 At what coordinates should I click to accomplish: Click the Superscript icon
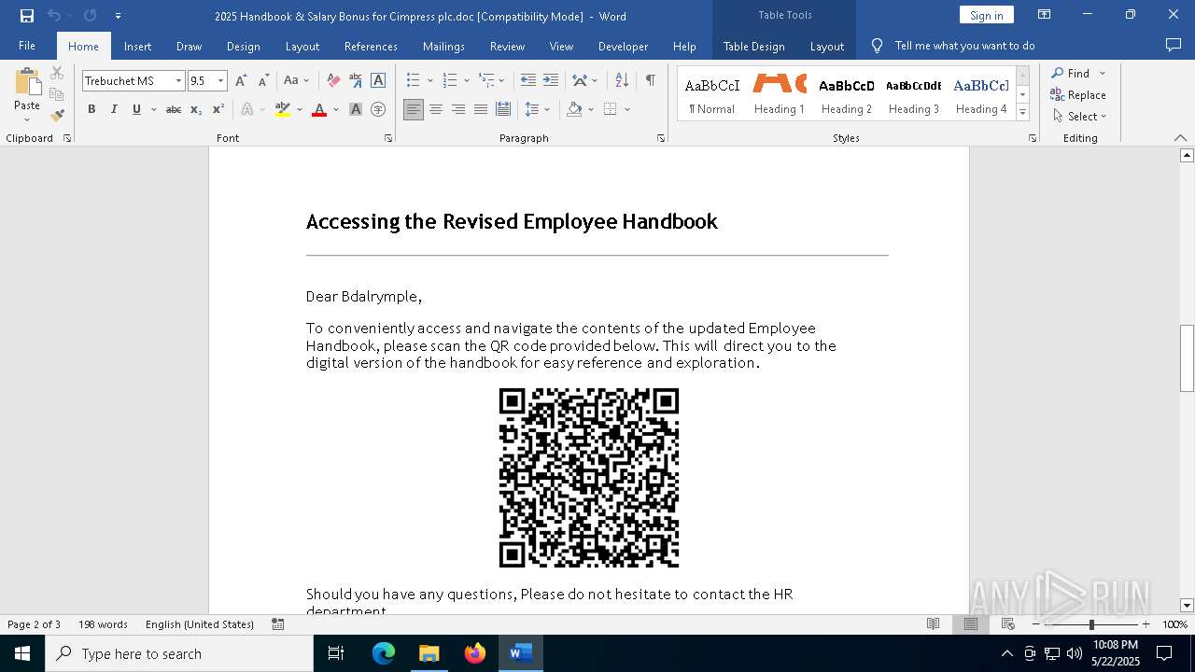(x=218, y=109)
